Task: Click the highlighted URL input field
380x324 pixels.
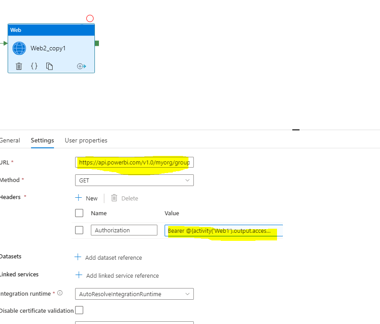Action: 134,162
